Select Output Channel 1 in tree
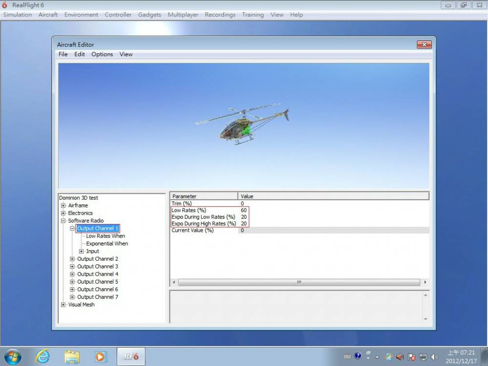The width and height of the screenshot is (488, 366). pos(98,228)
